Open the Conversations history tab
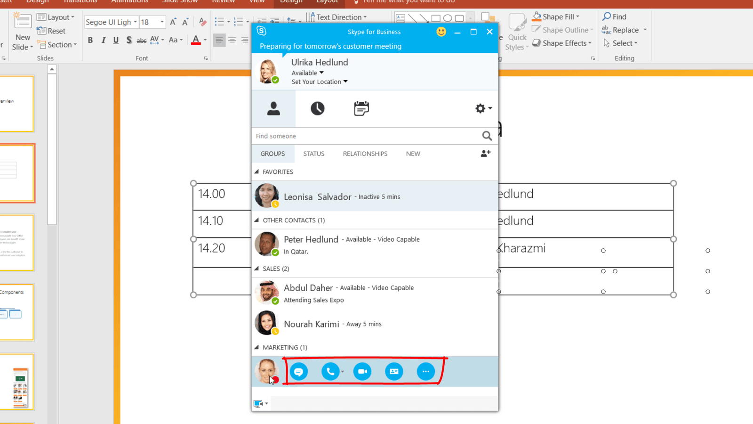 pyautogui.click(x=317, y=108)
